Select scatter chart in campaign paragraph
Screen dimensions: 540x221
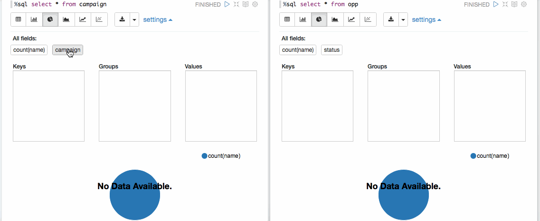[99, 19]
